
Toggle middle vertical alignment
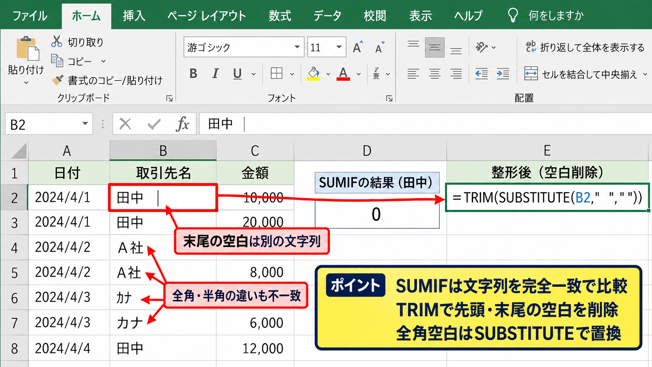tap(435, 48)
